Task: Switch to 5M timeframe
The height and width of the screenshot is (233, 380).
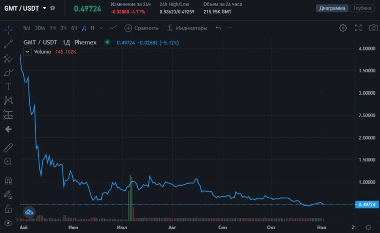Action: click(27, 28)
